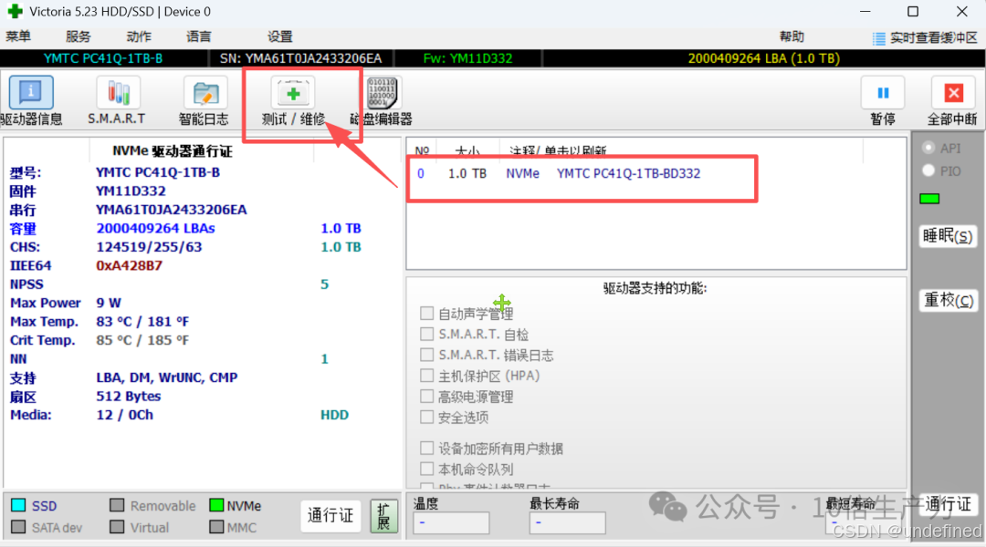Open the 帮助 menu
This screenshot has width=986, height=547.
(x=792, y=36)
